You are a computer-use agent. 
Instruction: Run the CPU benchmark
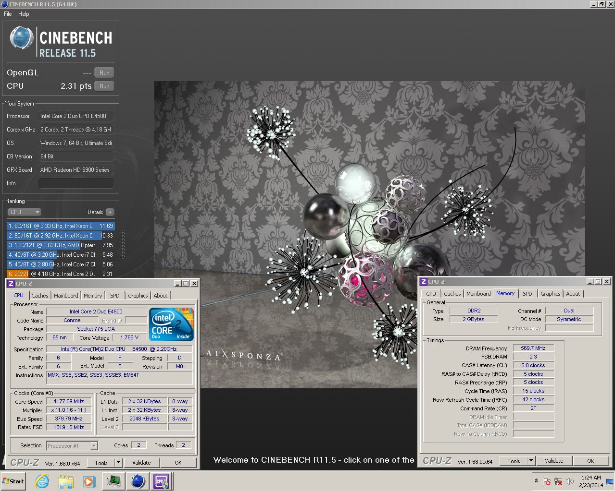(x=104, y=86)
